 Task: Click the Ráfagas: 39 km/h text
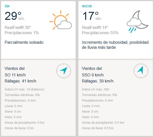tap(98, 81)
